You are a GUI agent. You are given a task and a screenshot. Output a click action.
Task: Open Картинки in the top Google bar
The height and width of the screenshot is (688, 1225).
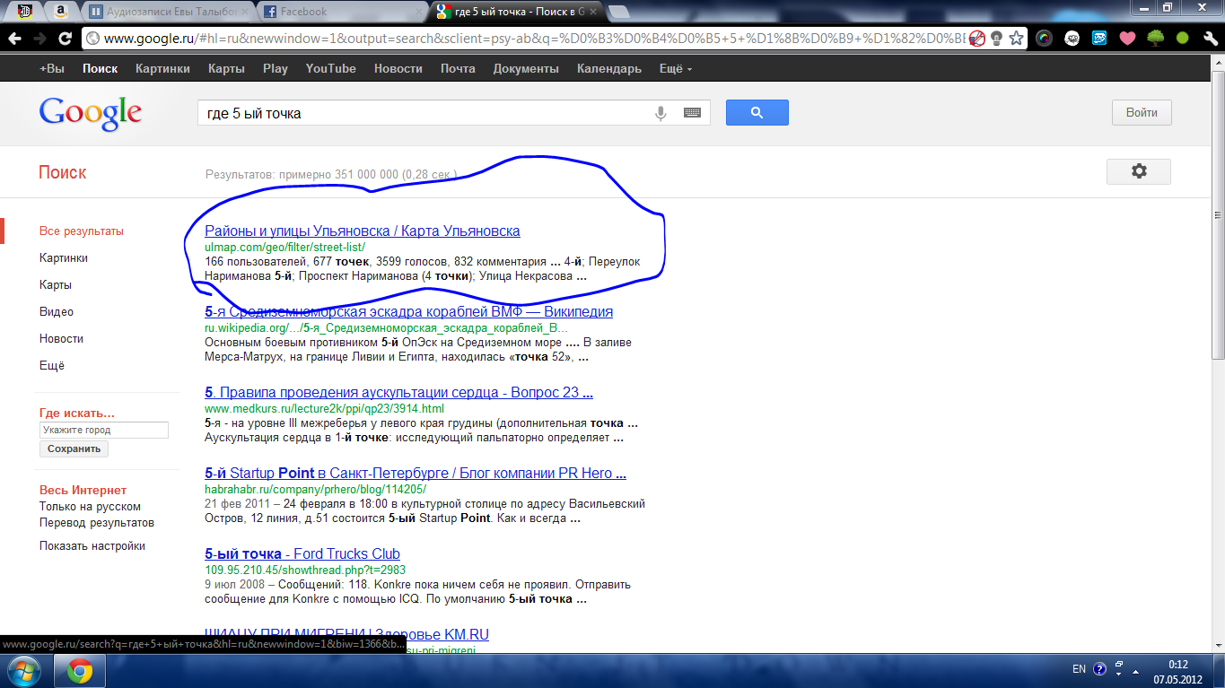pyautogui.click(x=162, y=68)
